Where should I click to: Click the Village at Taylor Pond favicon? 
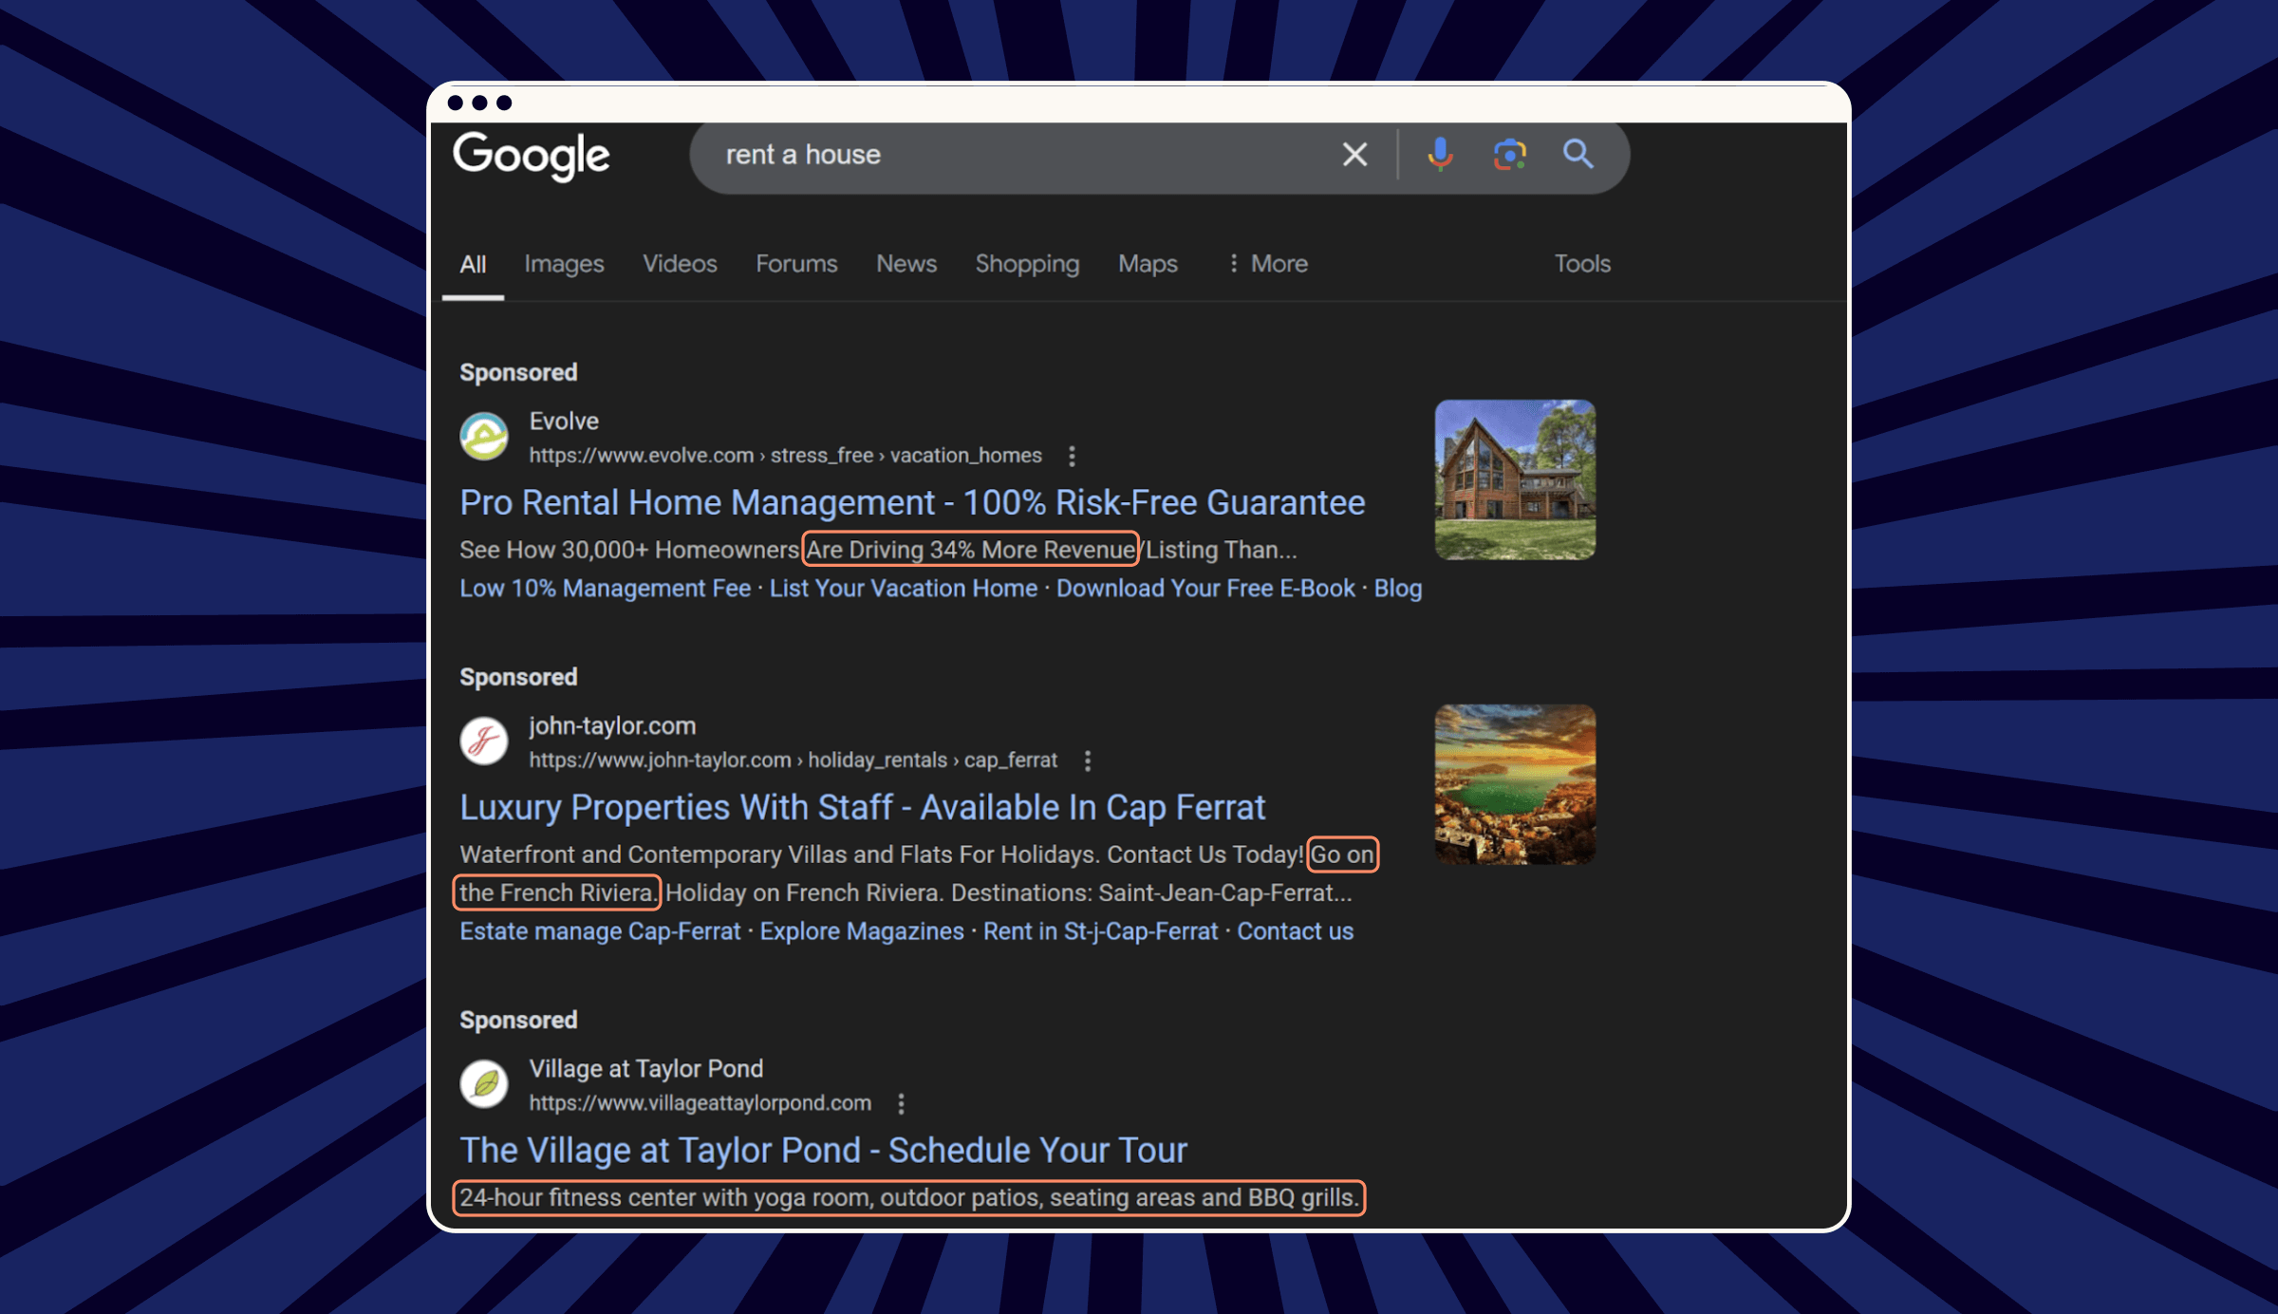(485, 1084)
